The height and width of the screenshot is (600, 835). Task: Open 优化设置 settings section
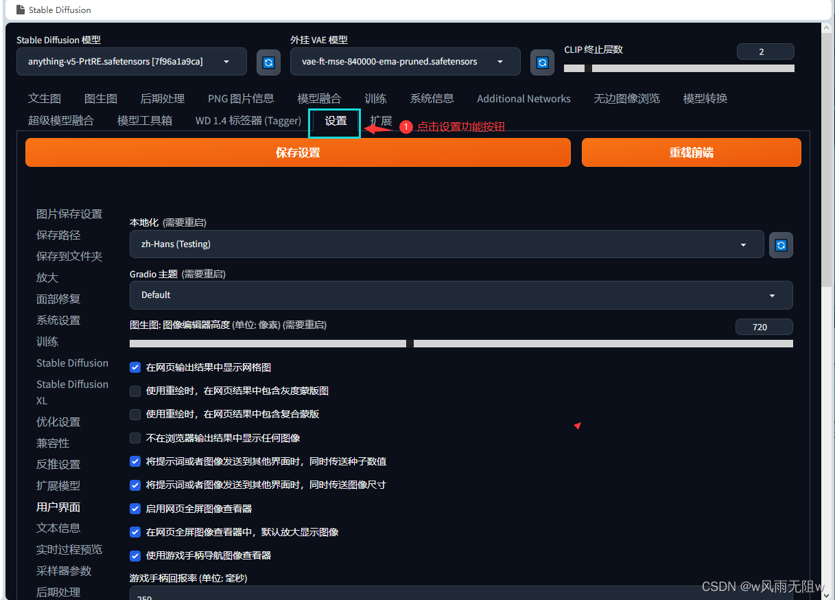(x=58, y=422)
